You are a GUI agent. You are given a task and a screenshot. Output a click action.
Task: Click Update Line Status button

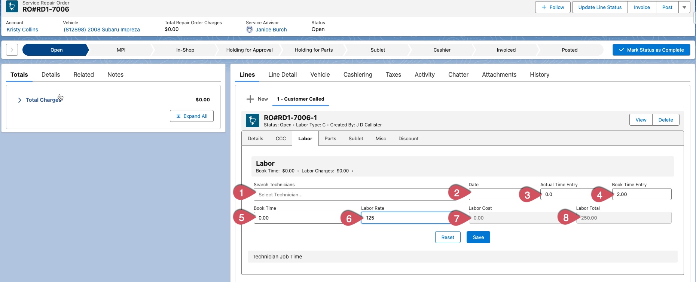tap(600, 7)
